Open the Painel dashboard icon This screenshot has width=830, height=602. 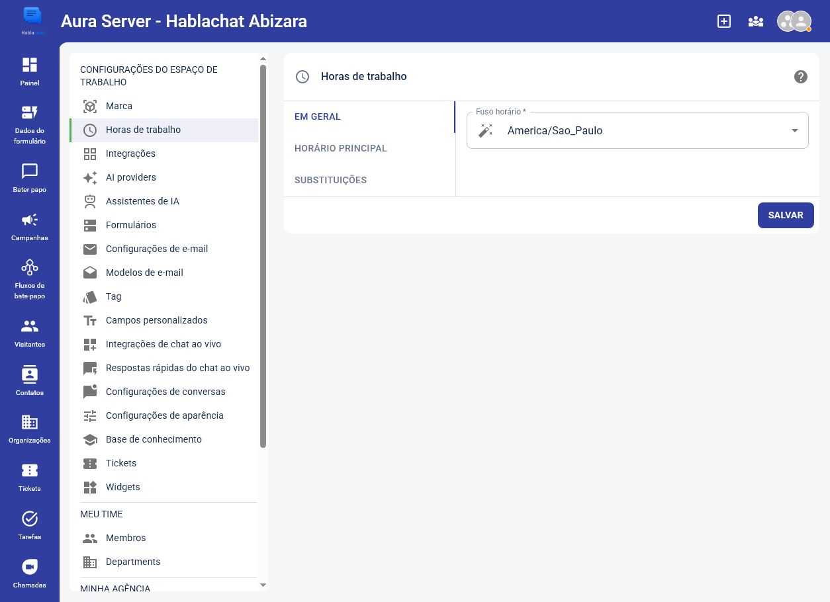30,65
